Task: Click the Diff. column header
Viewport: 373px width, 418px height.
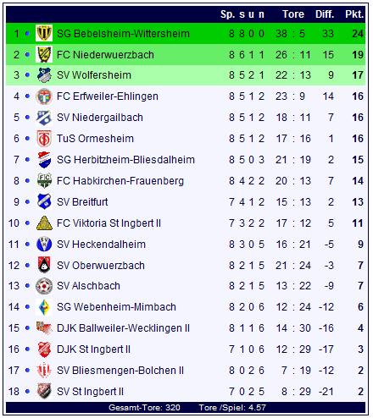Action: (x=325, y=14)
